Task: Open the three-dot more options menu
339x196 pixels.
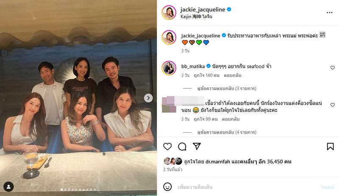Action: point(330,13)
